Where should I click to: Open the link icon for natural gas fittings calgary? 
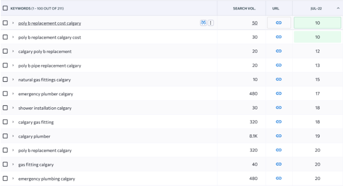pos(279,79)
